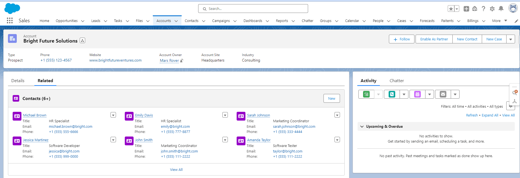
Task: Create new event with calendar icon
Action: pos(417,94)
